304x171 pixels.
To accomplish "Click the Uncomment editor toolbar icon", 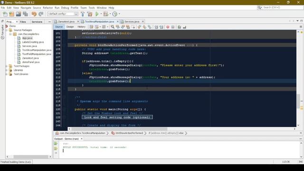I will coord(184,27).
